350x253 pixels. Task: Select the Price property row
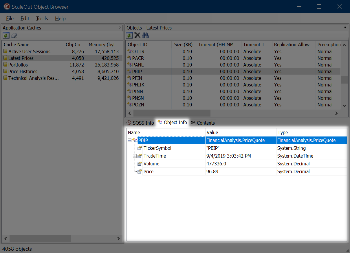[149, 171]
